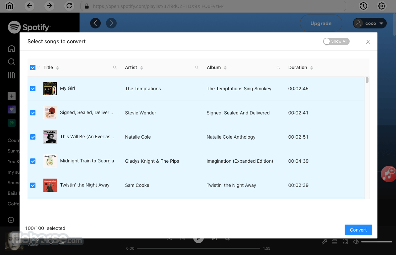Click duration 00:04:39
This screenshot has width=396, height=255.
pyautogui.click(x=298, y=161)
